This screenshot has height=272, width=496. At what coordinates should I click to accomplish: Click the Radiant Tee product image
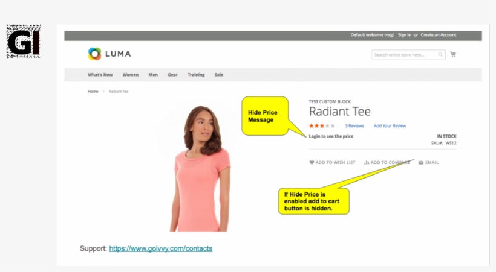coord(200,168)
